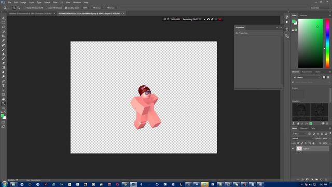Screen dimensions: 332x187
Task: Toggle lock transparent pixels
Action: click(x=298, y=143)
